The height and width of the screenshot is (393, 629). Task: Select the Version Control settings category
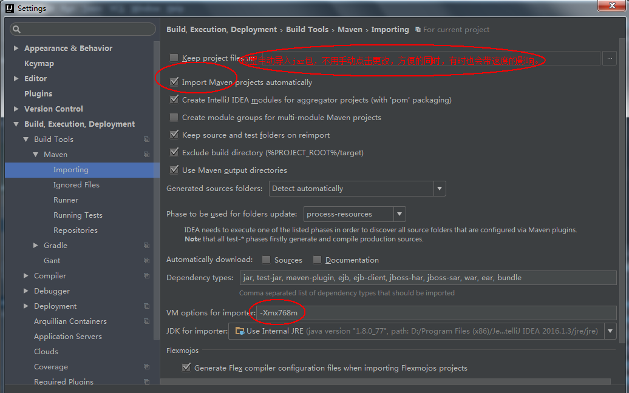53,109
